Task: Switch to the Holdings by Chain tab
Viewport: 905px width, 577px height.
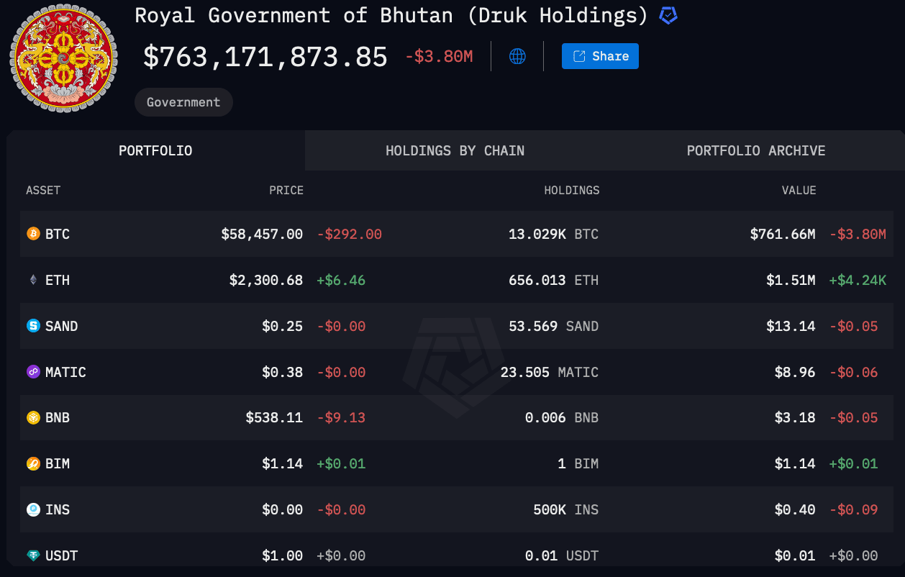Action: 455,151
